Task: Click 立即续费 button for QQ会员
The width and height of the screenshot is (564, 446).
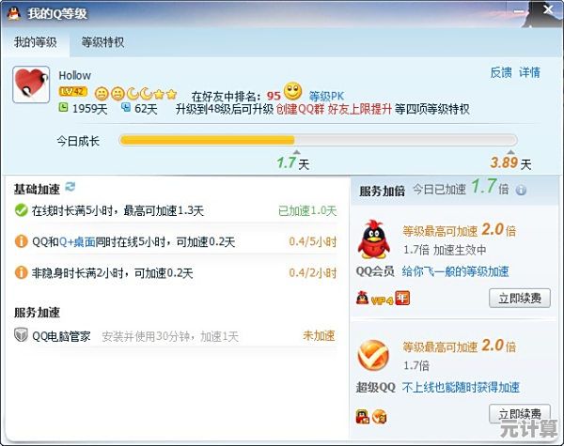Action: (x=520, y=298)
